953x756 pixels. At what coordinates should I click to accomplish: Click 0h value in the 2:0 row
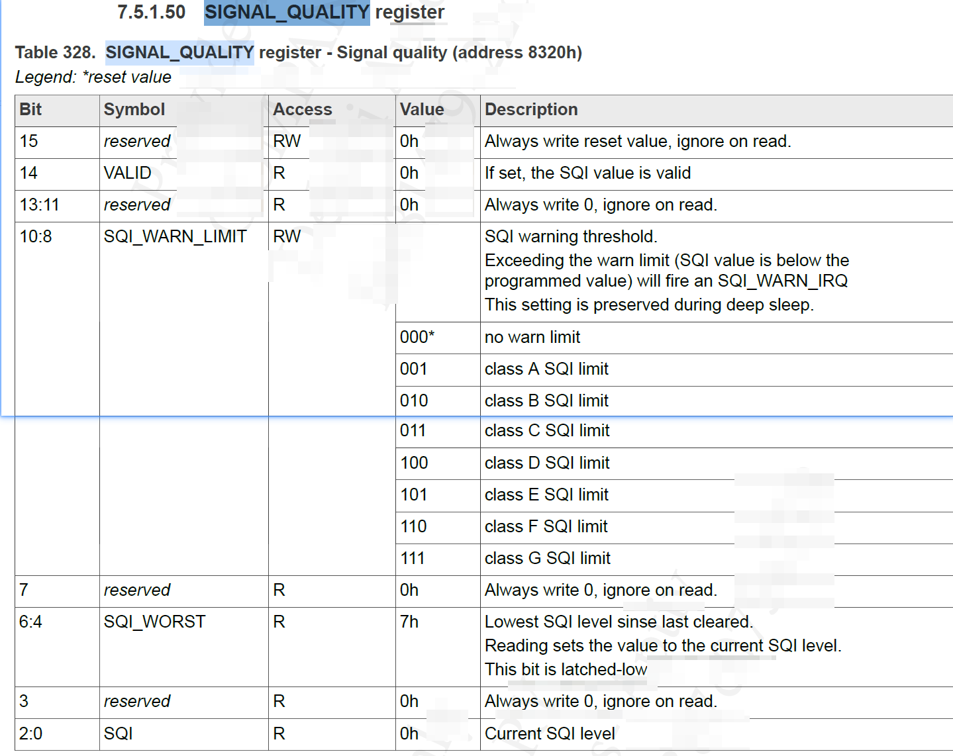coord(409,733)
